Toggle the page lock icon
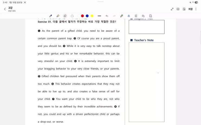 150,16
